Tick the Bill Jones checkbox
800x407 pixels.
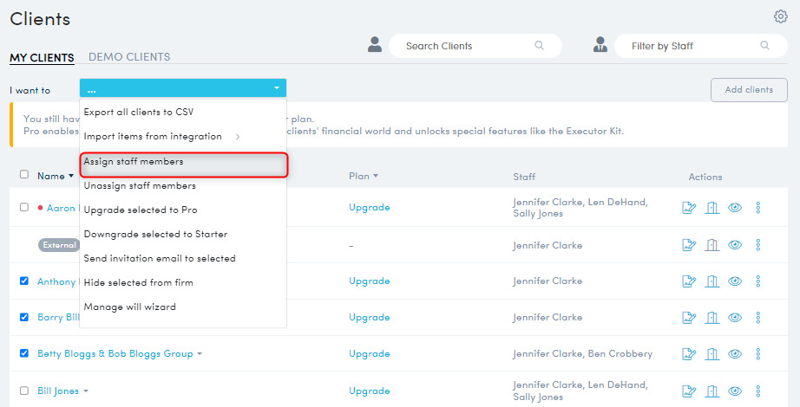[x=24, y=391]
